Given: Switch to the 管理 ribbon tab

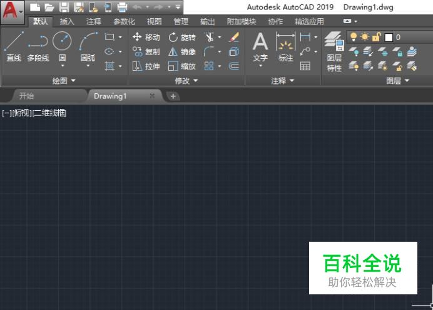Looking at the screenshot, I should (181, 21).
